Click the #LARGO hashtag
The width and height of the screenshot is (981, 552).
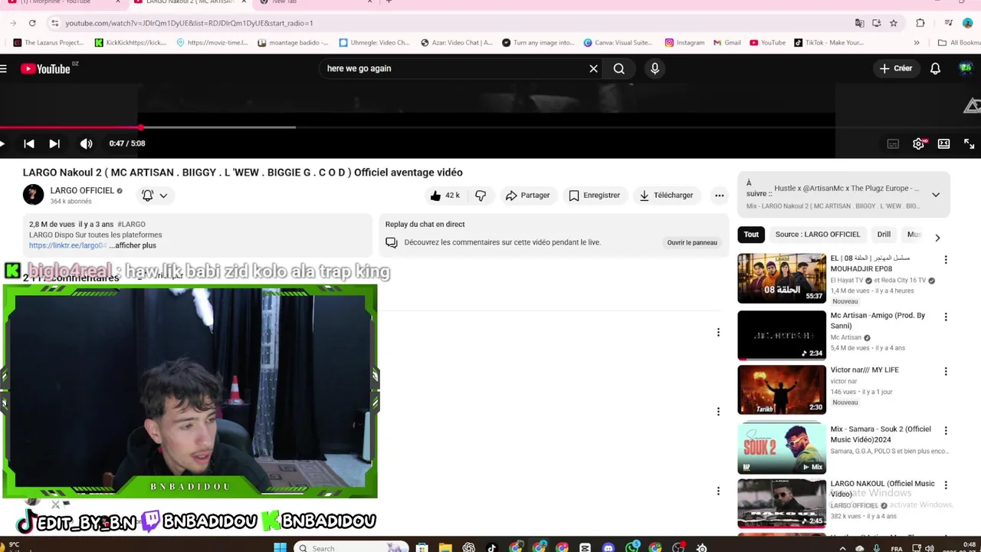point(132,225)
